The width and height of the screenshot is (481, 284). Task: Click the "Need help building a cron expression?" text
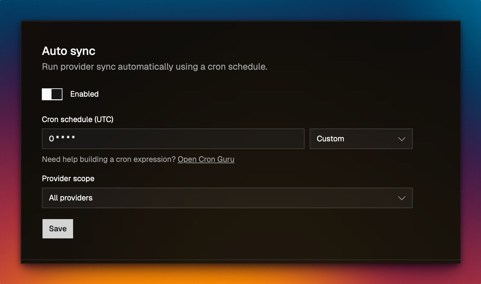109,159
